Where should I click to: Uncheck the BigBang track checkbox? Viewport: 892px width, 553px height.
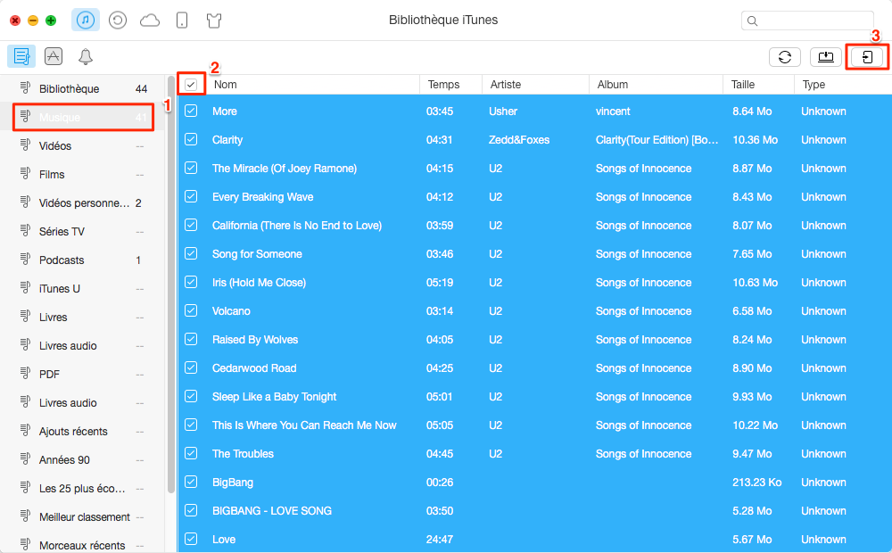coord(191,482)
